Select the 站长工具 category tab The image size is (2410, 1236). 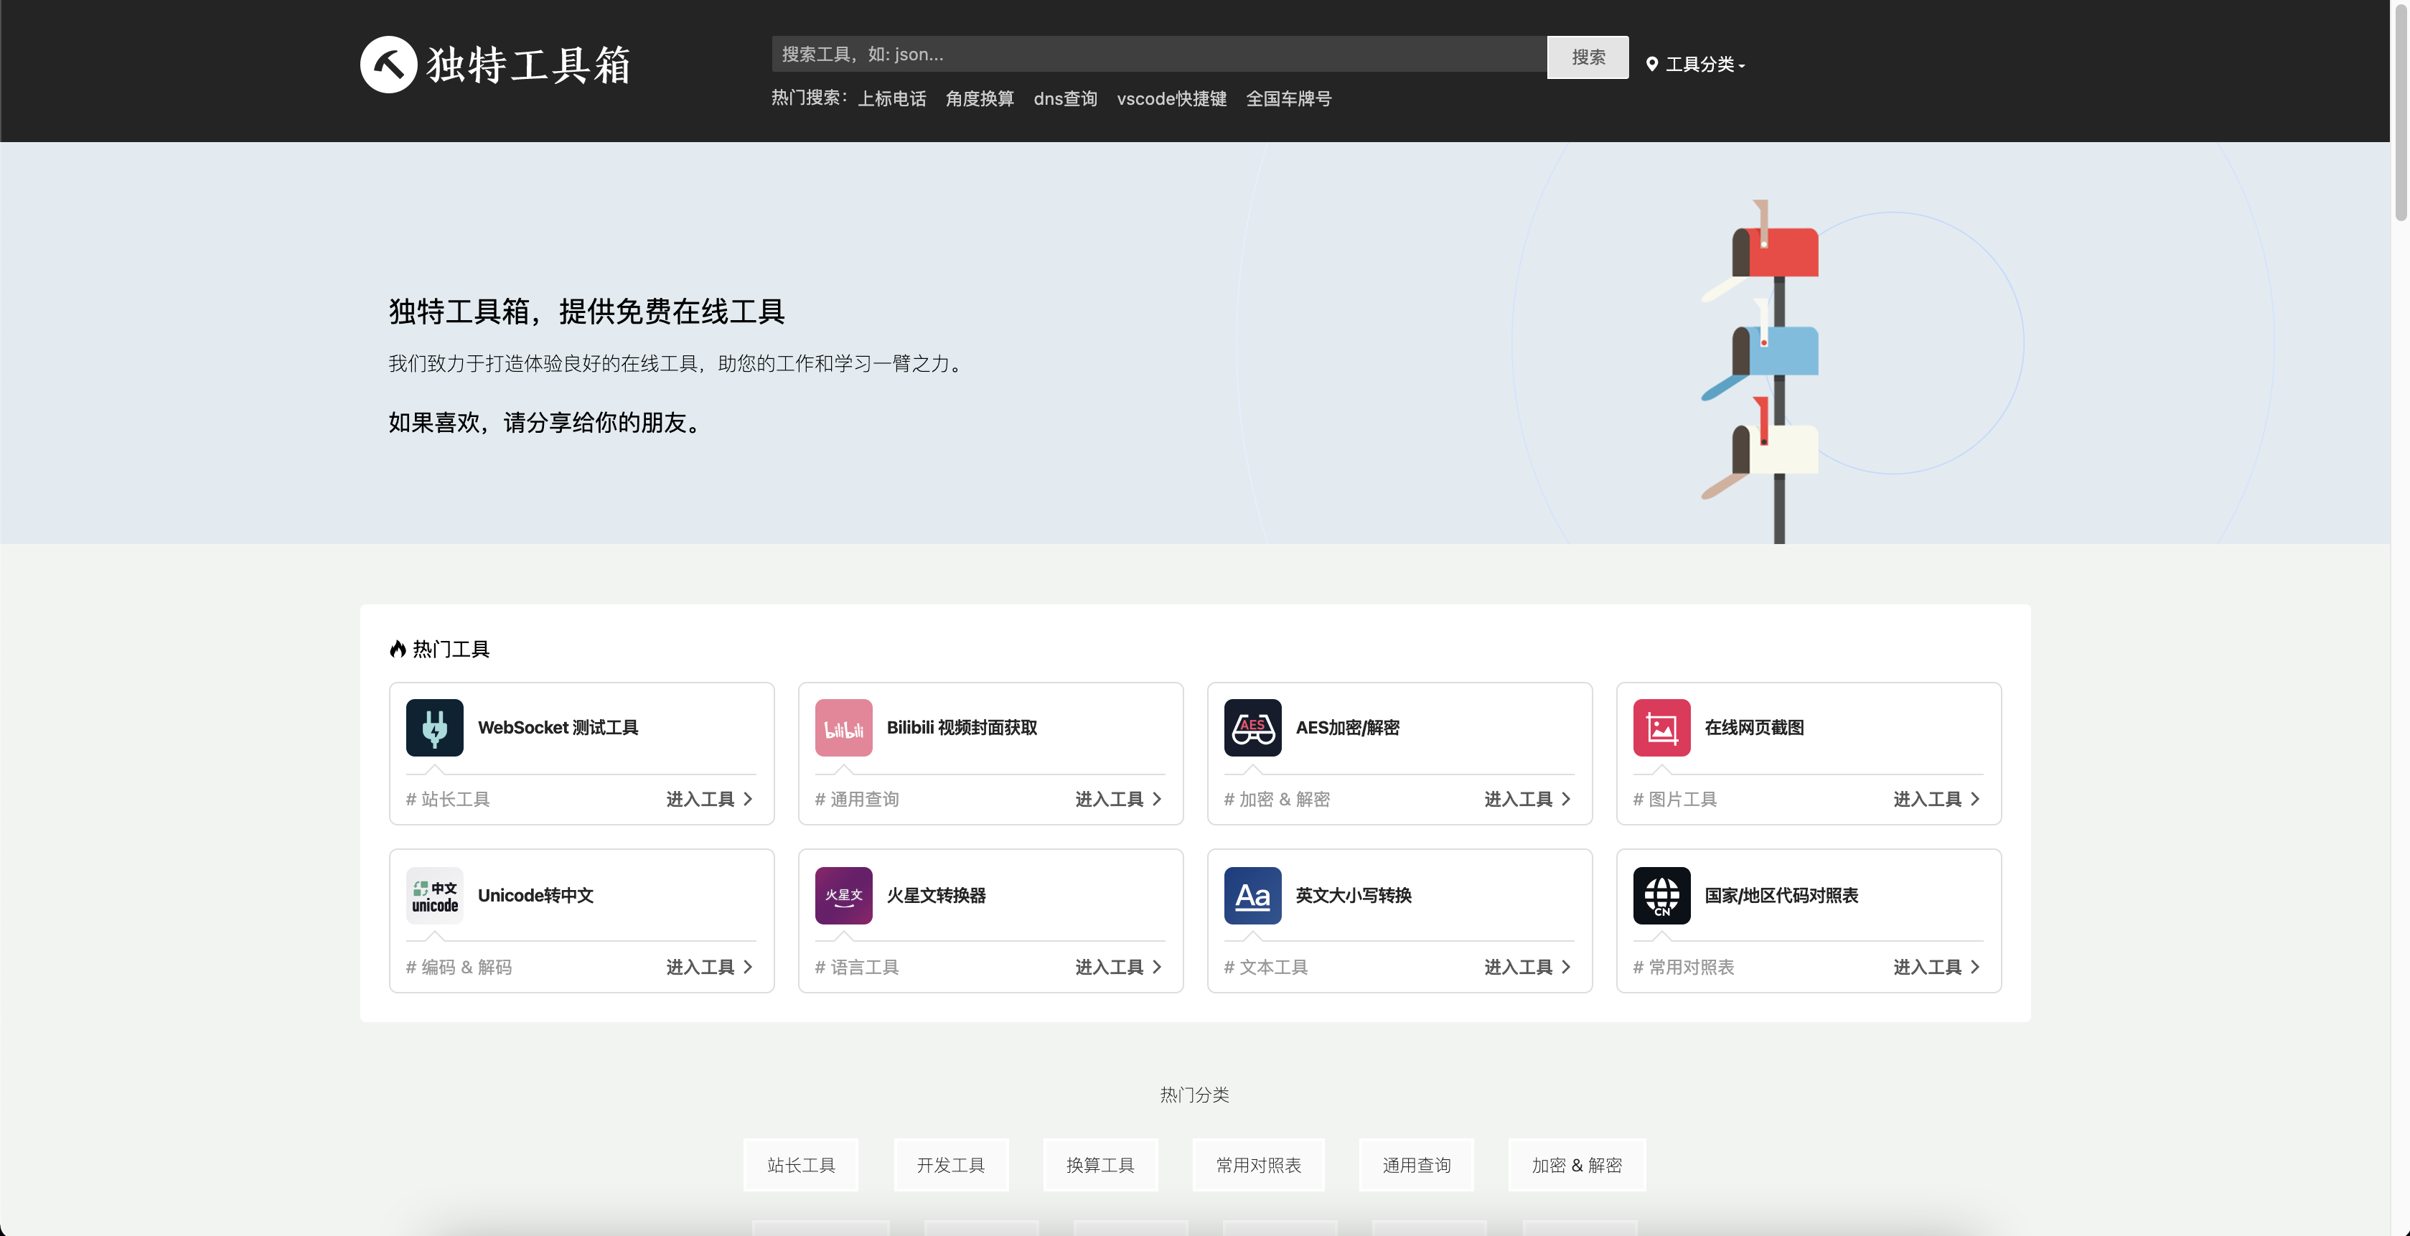pos(801,1165)
